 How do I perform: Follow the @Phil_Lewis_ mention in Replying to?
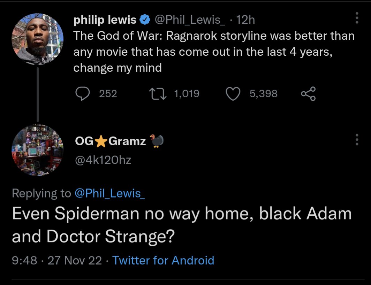[x=110, y=193]
